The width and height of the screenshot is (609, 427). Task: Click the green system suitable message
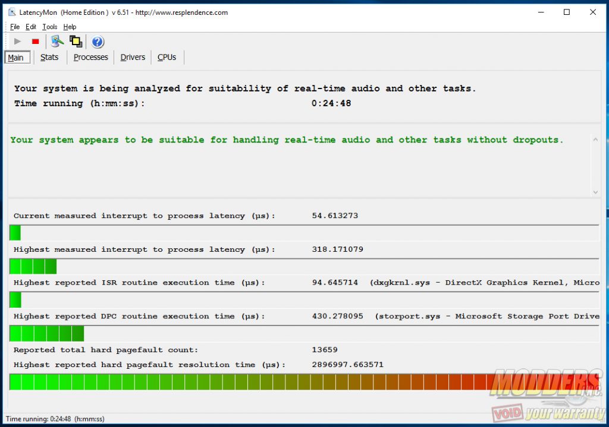point(287,140)
